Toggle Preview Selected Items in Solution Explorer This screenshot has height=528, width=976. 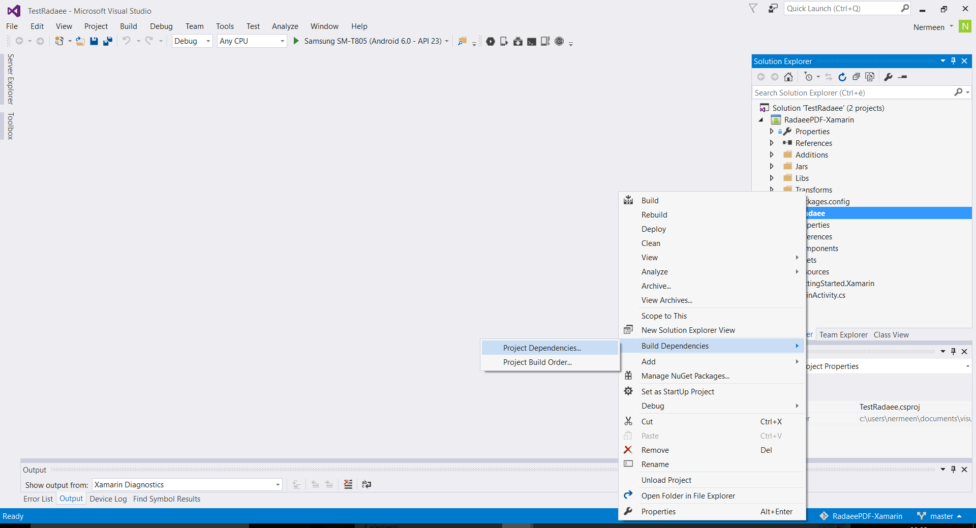pyautogui.click(x=903, y=77)
